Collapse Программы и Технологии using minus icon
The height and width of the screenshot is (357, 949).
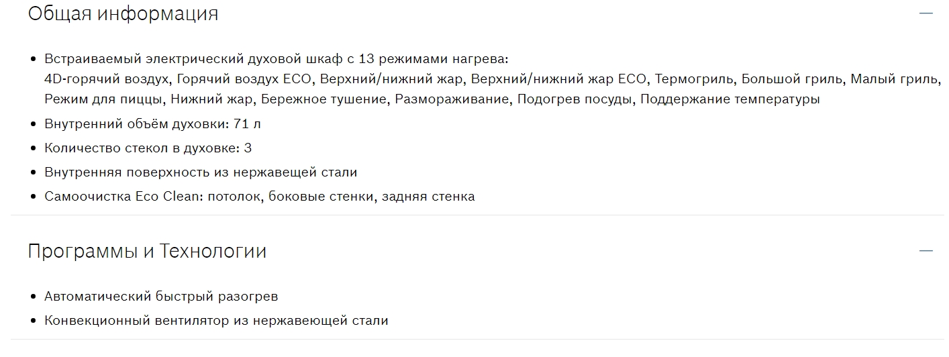(926, 251)
